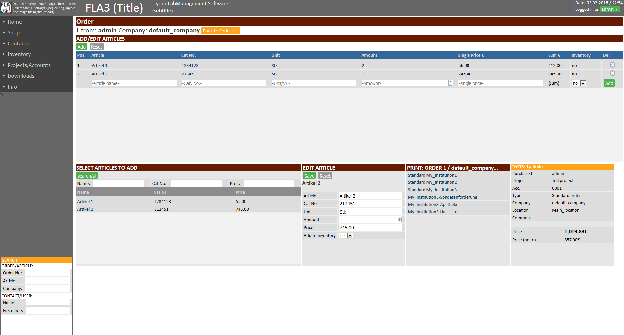Viewport: 624px width, 335px height.
Task: Open the Standard My_Institution1 print link
Action: coord(432,175)
